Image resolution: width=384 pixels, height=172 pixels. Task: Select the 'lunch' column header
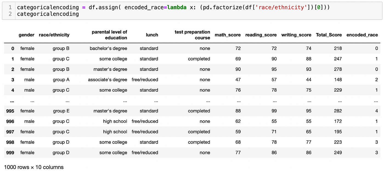(x=152, y=35)
